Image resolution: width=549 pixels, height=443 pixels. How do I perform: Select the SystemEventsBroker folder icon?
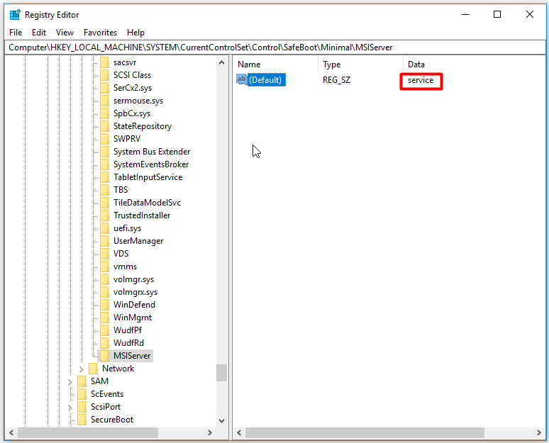pyautogui.click(x=104, y=164)
